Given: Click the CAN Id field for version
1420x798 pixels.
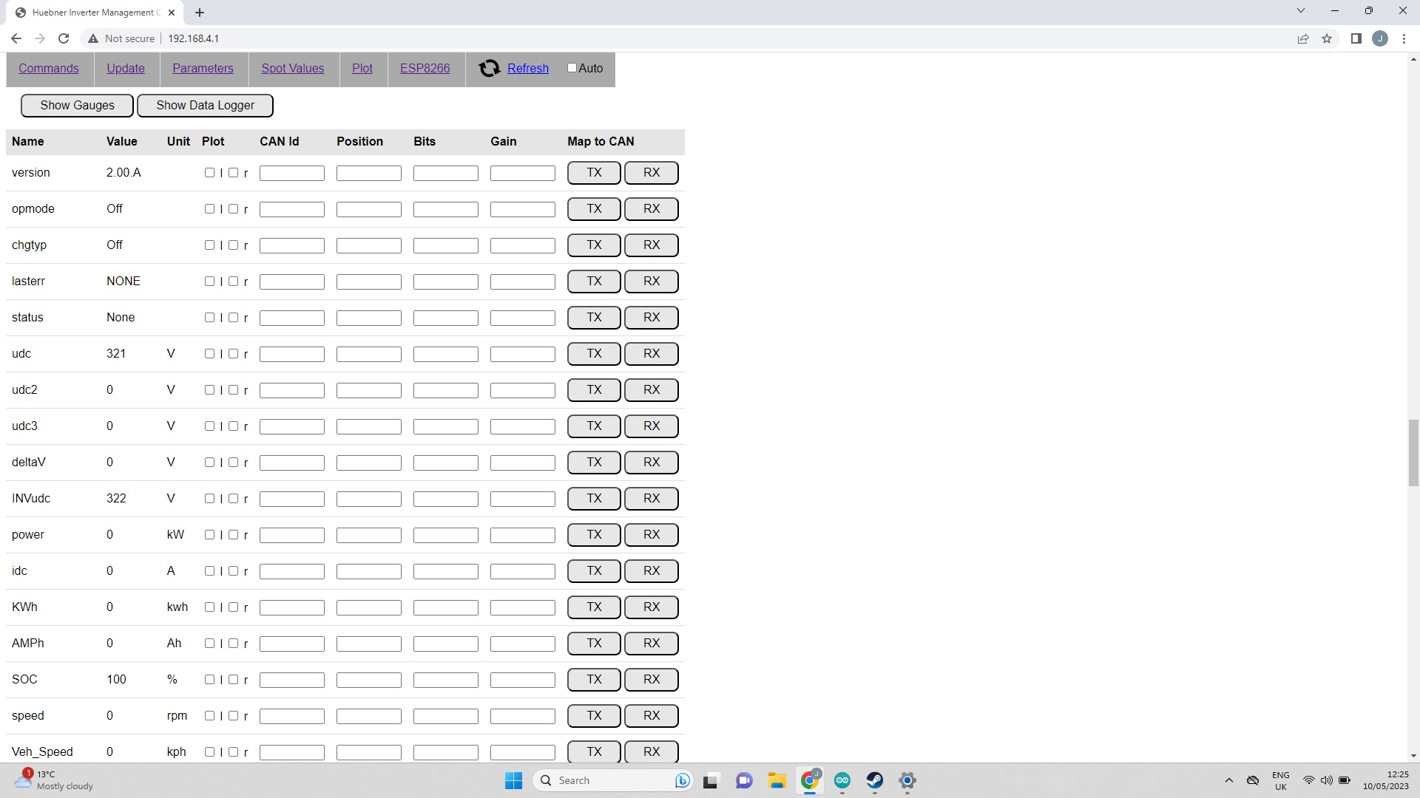Looking at the screenshot, I should (291, 173).
